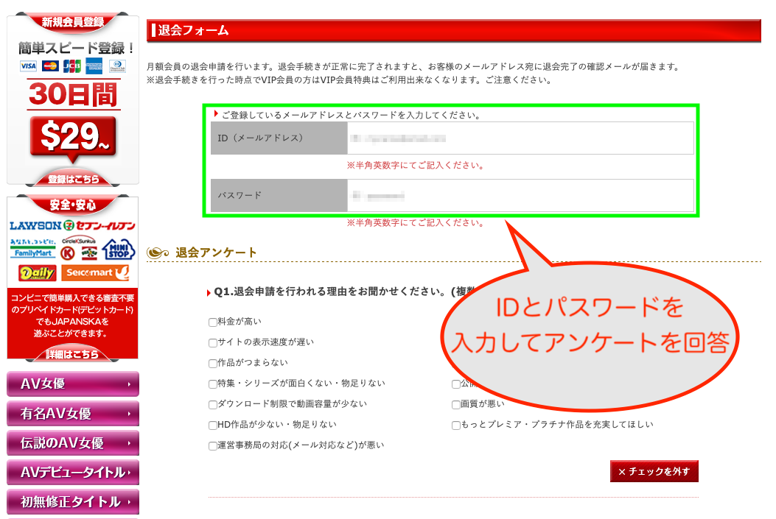776x519 pixels.
Task: Expand the arrow on 伝説のAV女優
Action: [130, 443]
